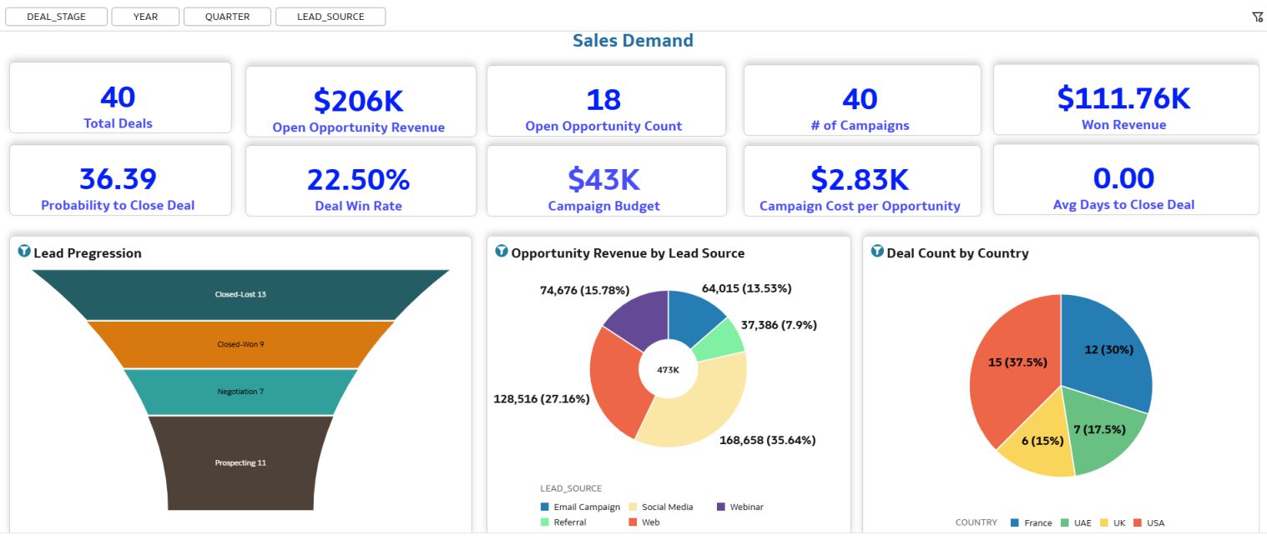Open the LEAD_SOURCE filter
Image resolution: width=1267 pixels, height=540 pixels.
point(331,17)
